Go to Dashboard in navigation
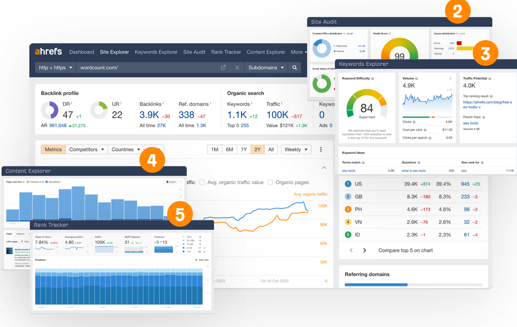This screenshot has width=517, height=327. [x=81, y=52]
